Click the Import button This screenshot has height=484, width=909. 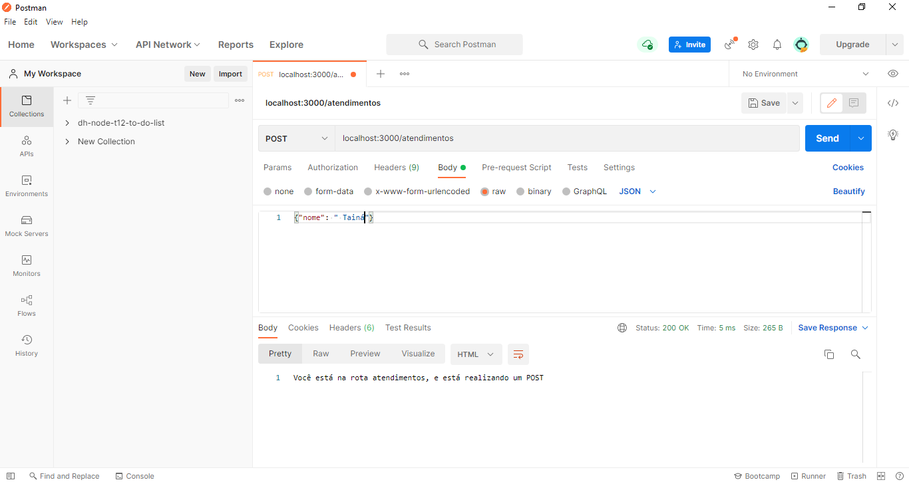[x=230, y=74]
